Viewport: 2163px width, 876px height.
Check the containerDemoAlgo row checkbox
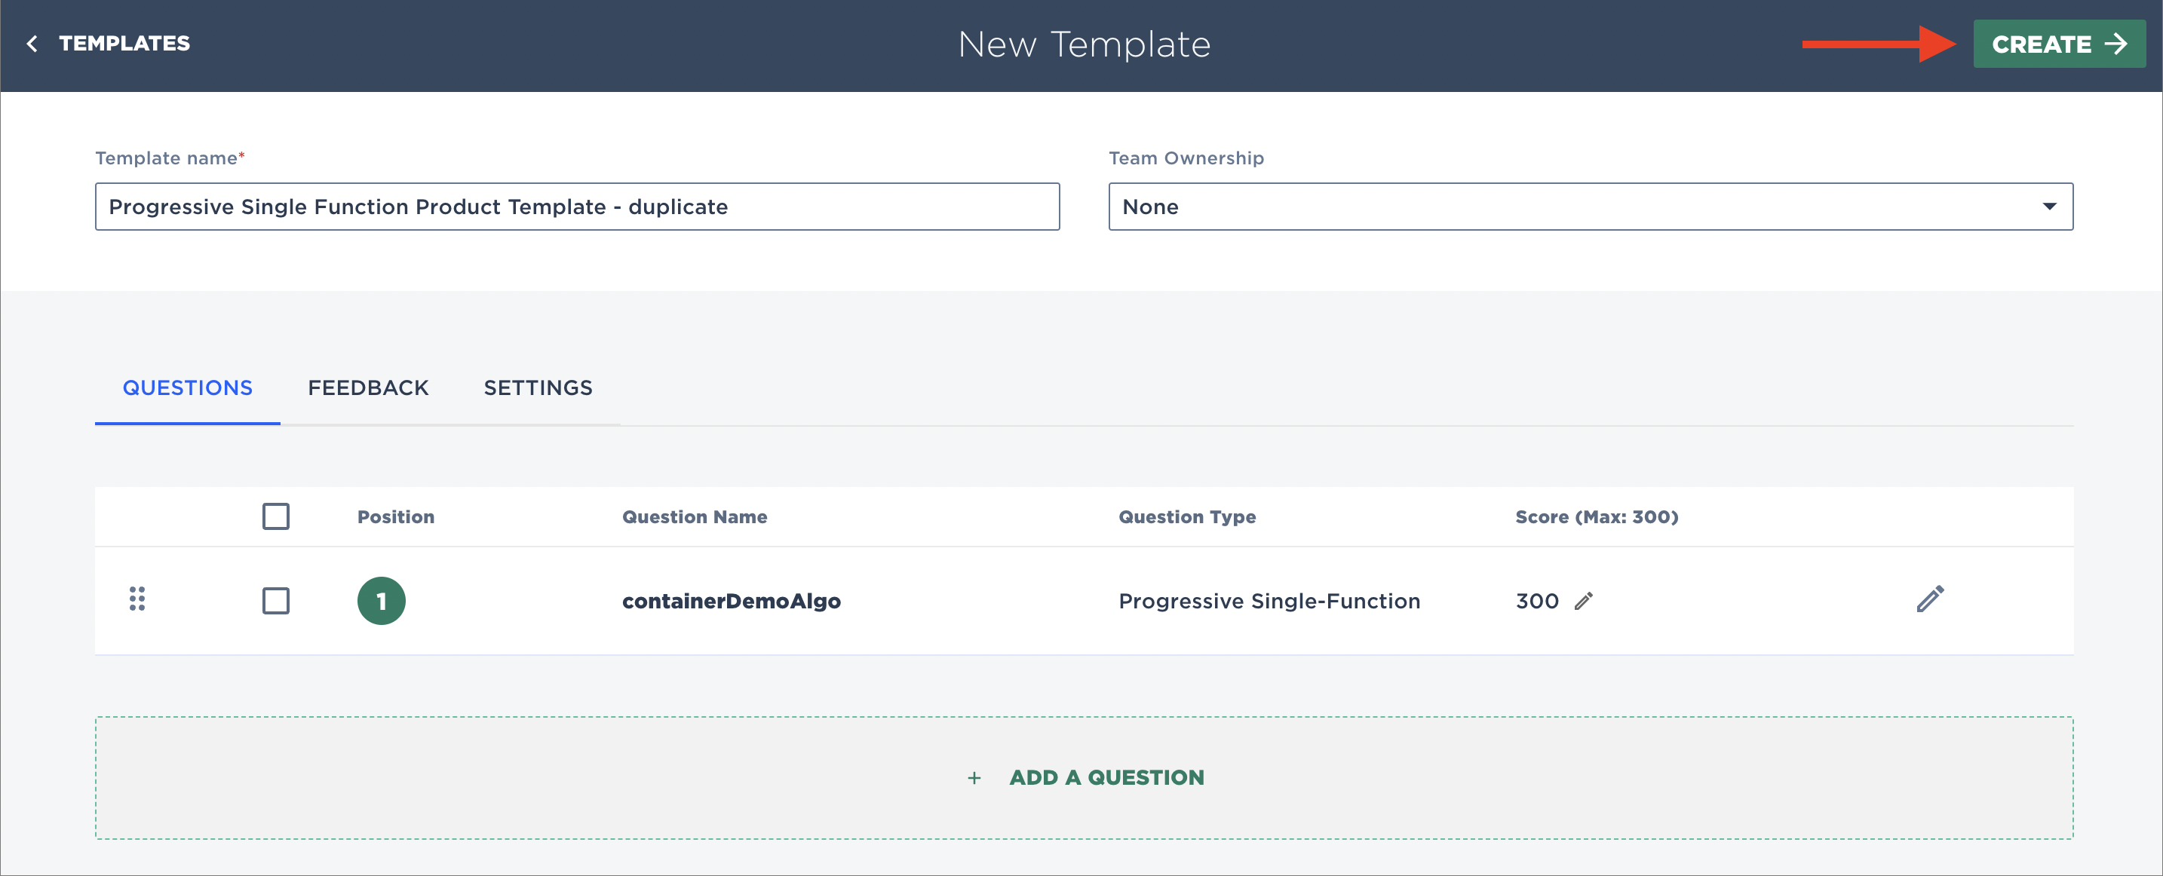[275, 601]
